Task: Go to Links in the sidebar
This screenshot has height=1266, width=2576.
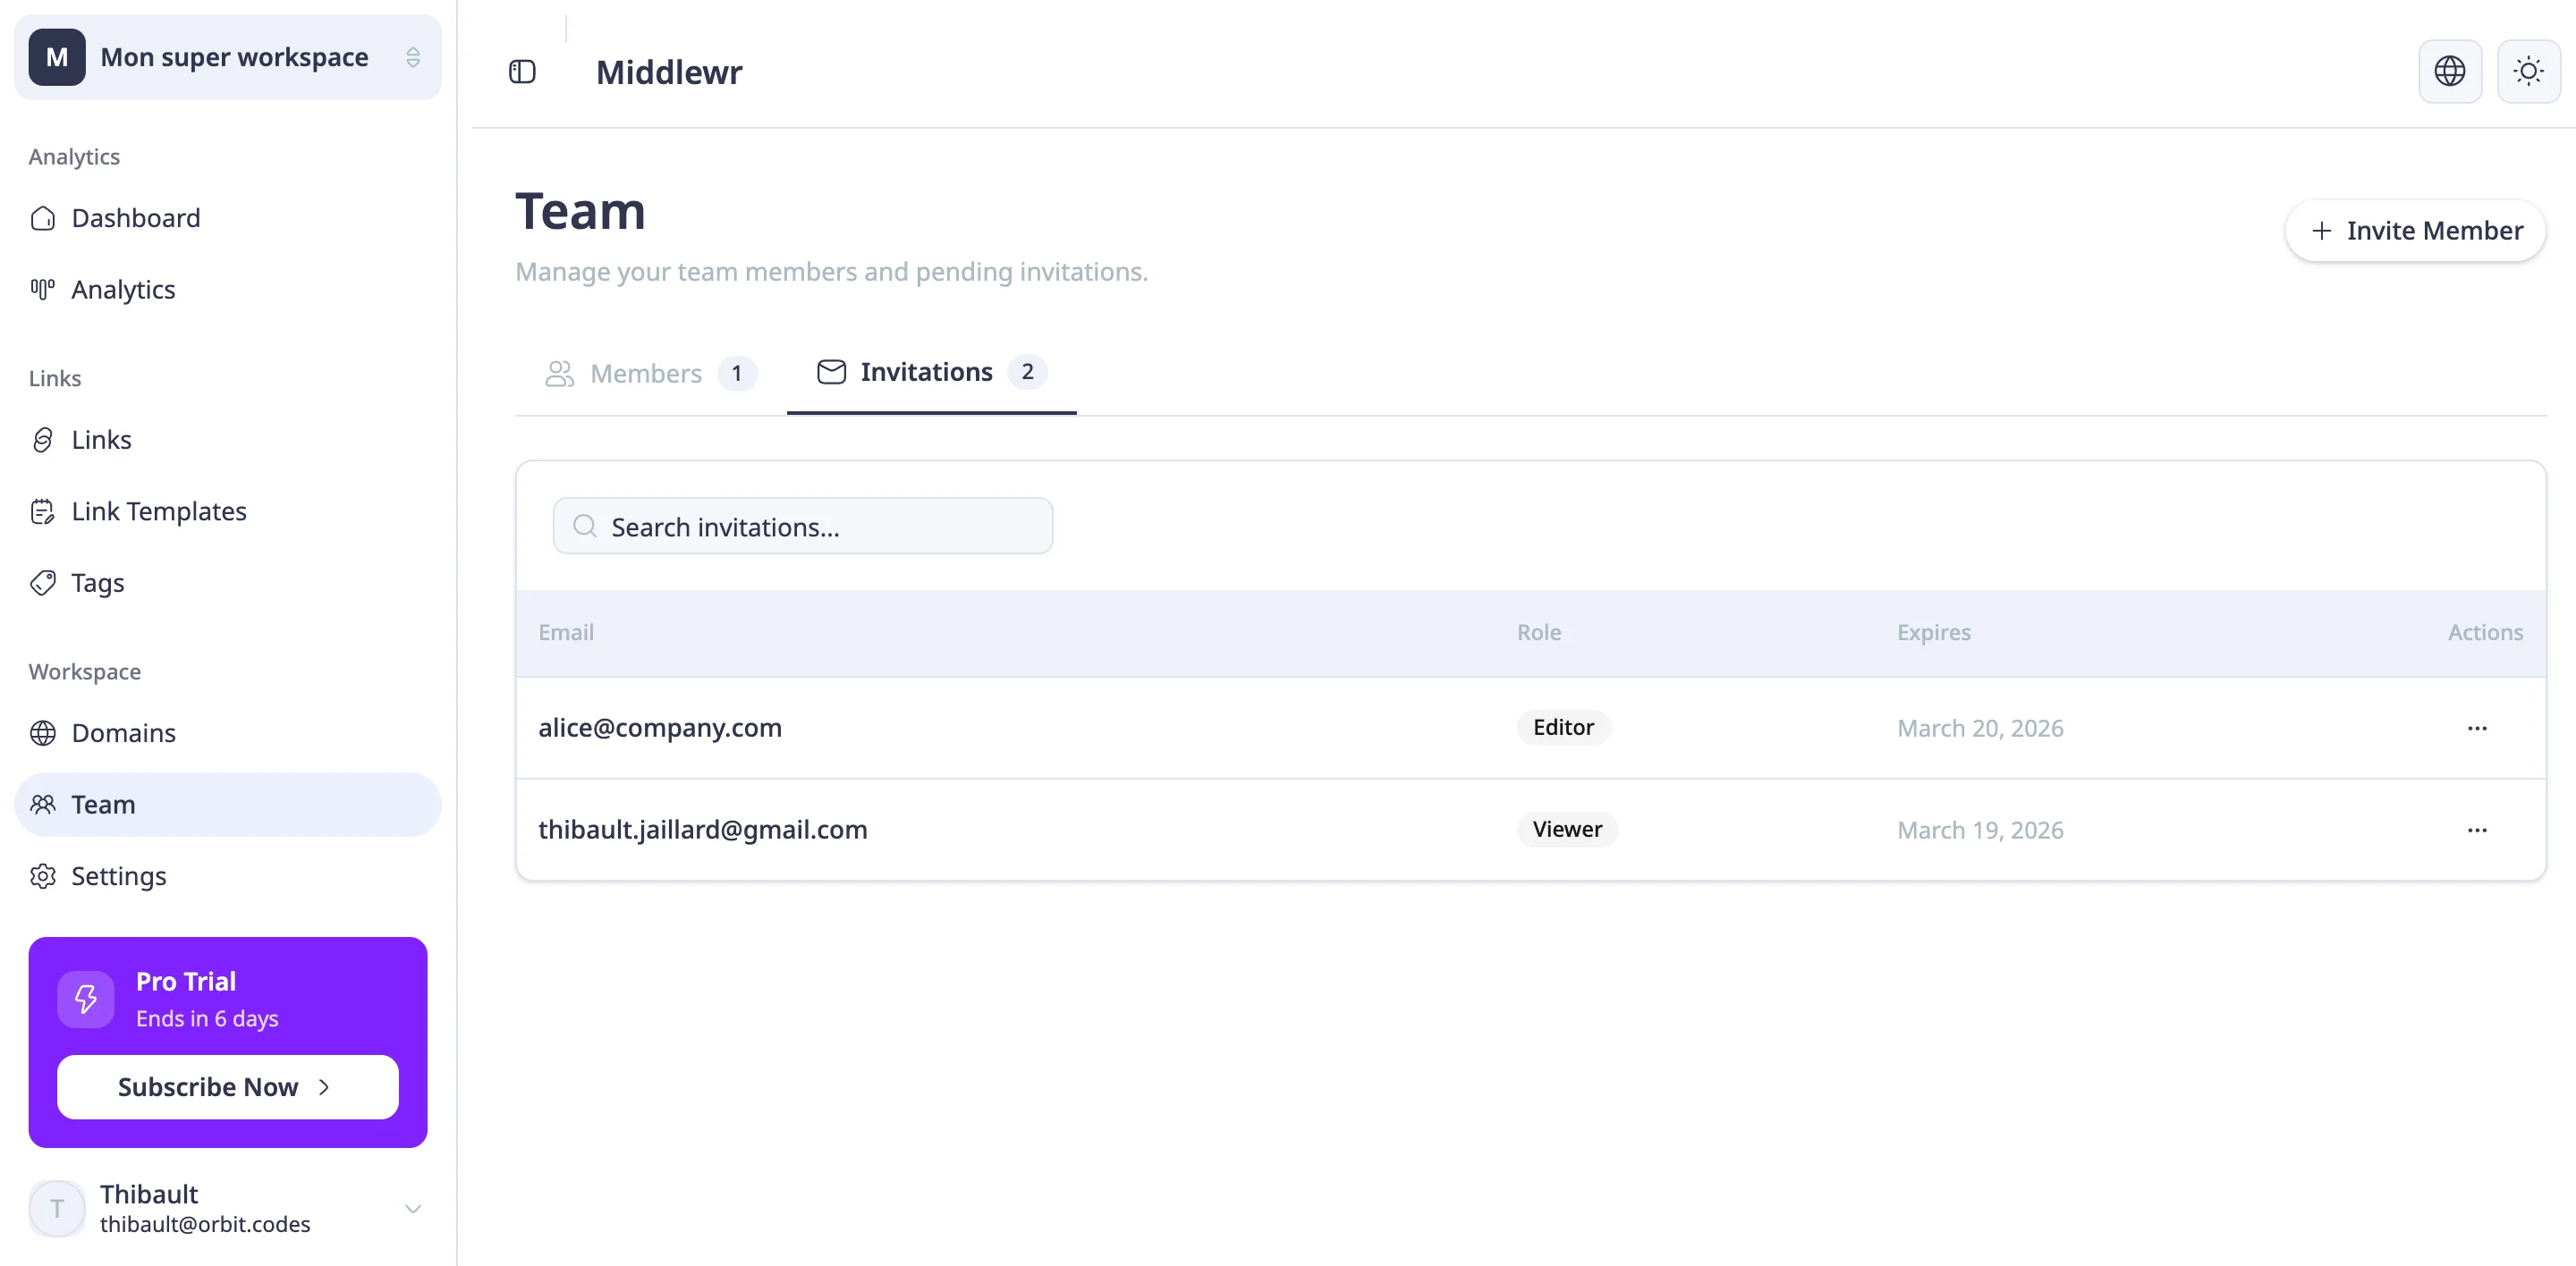Action: pos(227,440)
